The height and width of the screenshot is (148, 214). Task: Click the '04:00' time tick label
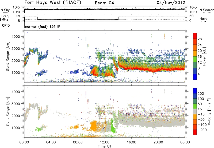pyautogui.click(x=51, y=142)
